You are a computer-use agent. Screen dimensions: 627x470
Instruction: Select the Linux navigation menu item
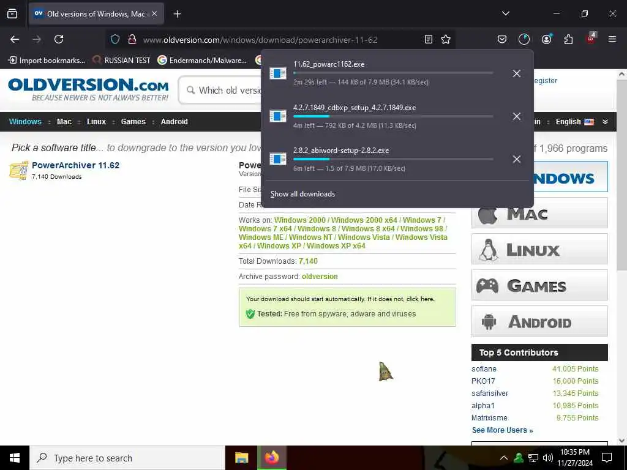pos(96,122)
